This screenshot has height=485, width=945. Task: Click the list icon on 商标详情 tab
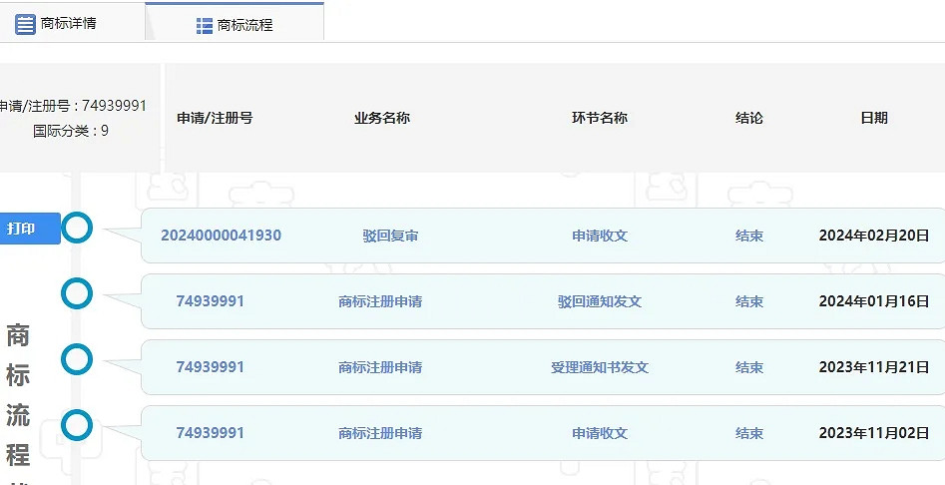pos(25,24)
